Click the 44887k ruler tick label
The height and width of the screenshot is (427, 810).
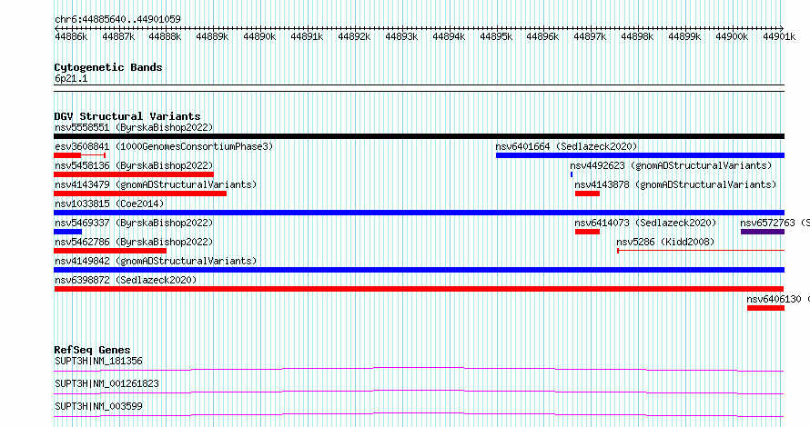point(118,36)
